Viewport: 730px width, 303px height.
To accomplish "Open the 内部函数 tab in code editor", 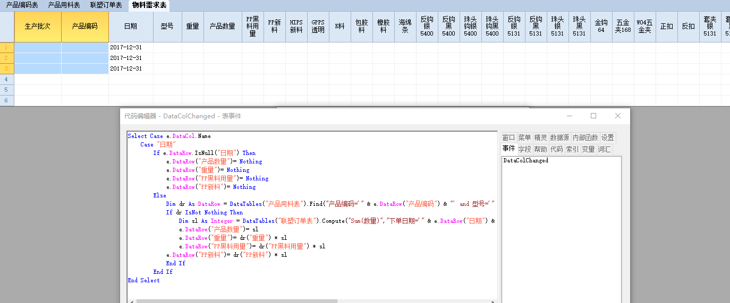I will click(585, 138).
